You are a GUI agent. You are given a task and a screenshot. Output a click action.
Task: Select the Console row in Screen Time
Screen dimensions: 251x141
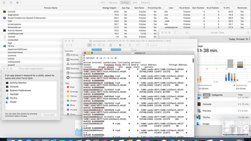[x=224, y=104]
